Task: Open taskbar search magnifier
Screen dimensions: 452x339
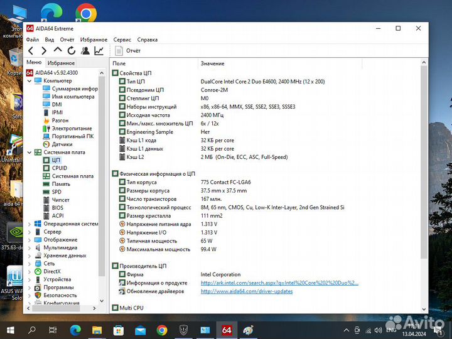Action: [x=32, y=330]
